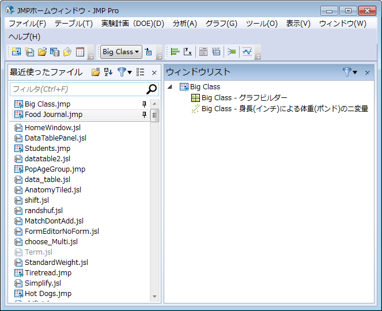Viewport: 382px width, 311px height.
Task: Open Students.jmp from recent files
Action: pyautogui.click(x=47, y=148)
